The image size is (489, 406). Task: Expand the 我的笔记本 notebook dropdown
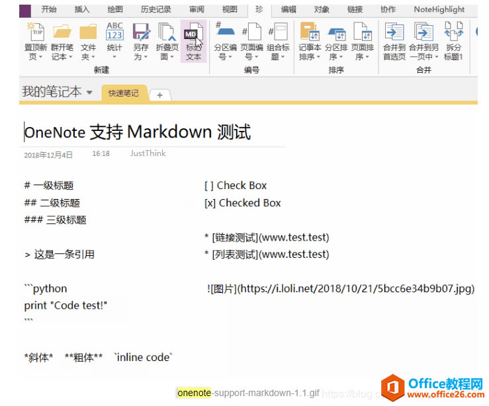click(89, 93)
